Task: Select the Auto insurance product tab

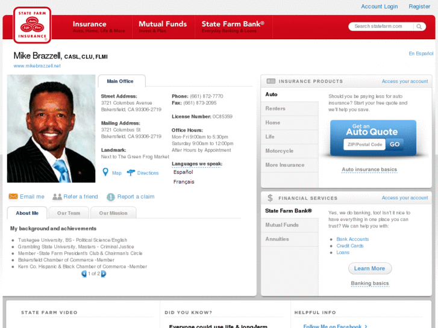Action: pos(290,94)
